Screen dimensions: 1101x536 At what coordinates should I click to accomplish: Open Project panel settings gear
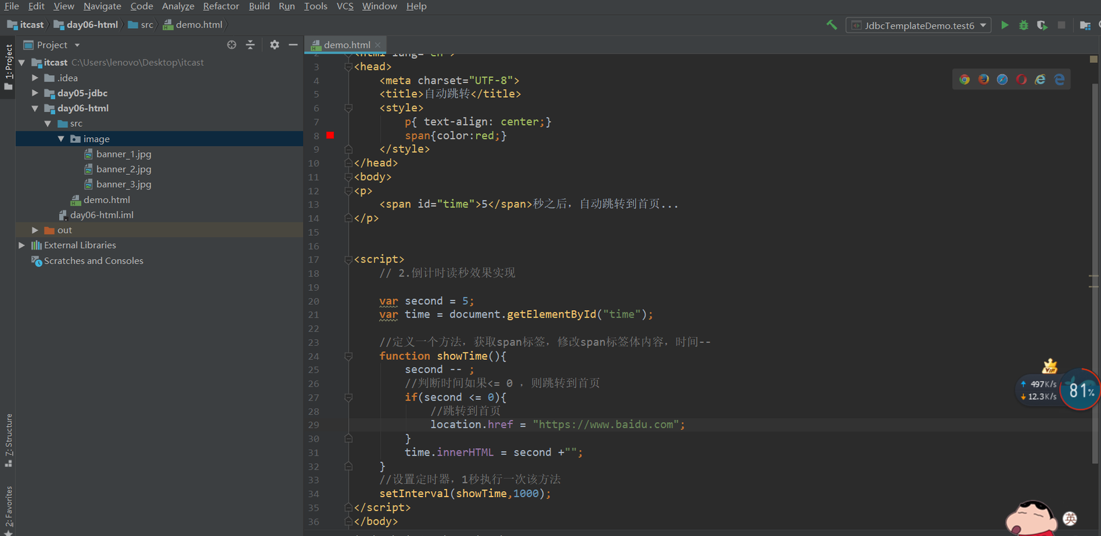click(274, 45)
